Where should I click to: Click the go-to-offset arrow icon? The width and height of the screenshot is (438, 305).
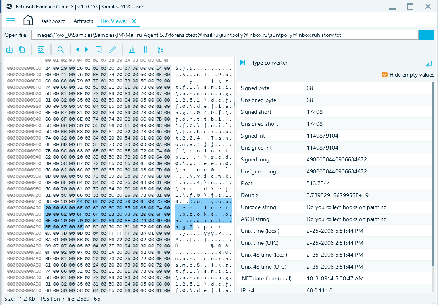(x=42, y=50)
